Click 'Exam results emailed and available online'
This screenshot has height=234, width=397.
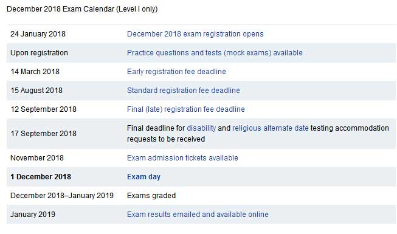point(198,215)
